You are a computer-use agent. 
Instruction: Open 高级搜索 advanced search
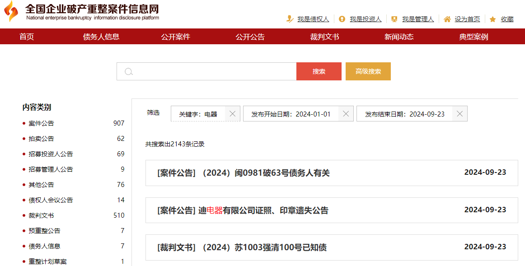coord(368,71)
